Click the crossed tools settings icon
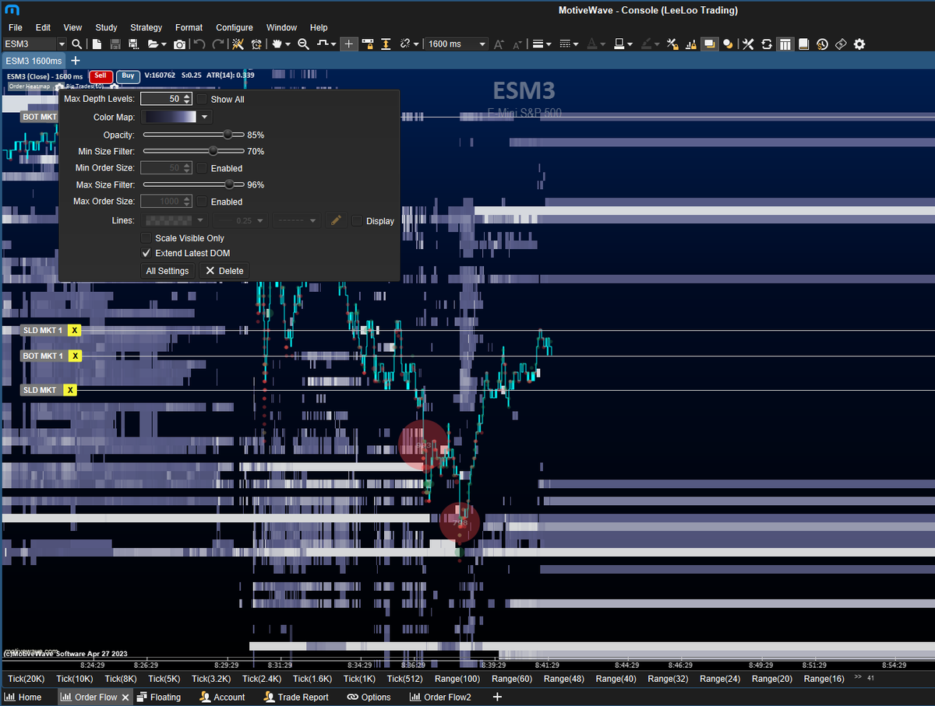Screen dimensions: 935x706 coord(747,44)
